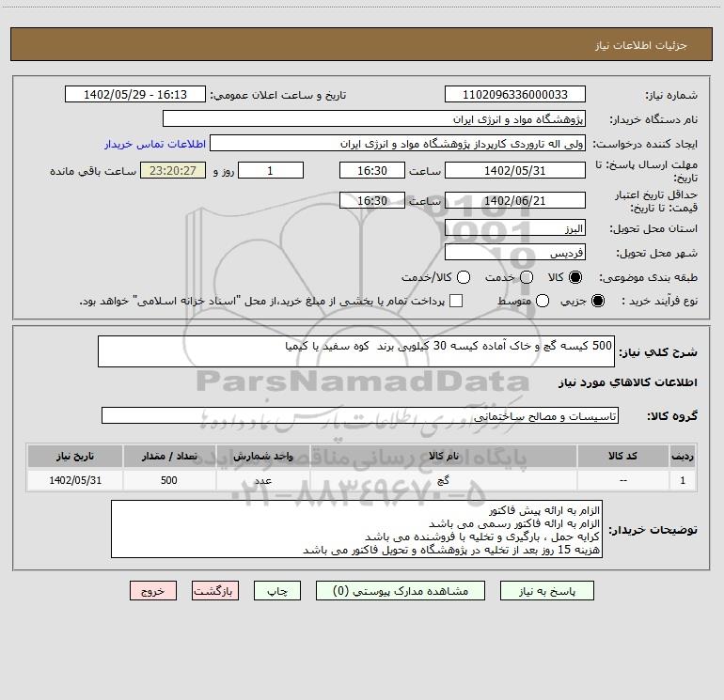
Task: Click the announcement date field 1402/05/29 - 16:13
Action: [x=135, y=94]
